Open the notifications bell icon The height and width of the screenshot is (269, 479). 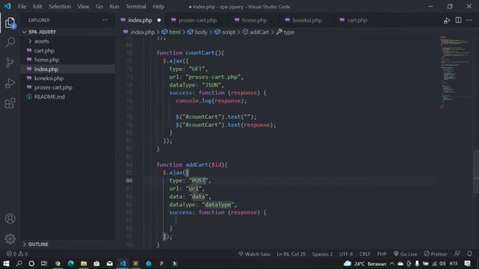coord(469,254)
